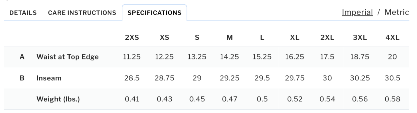Click measurement marker A
The width and height of the screenshot is (417, 113).
pyautogui.click(x=22, y=57)
